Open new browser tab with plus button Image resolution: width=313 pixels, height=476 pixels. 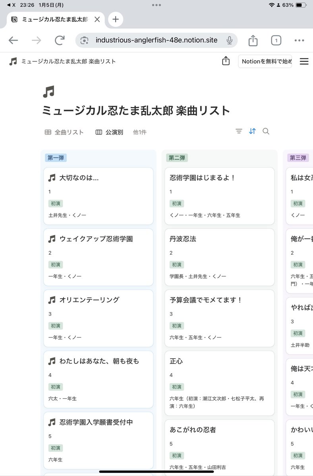(115, 19)
